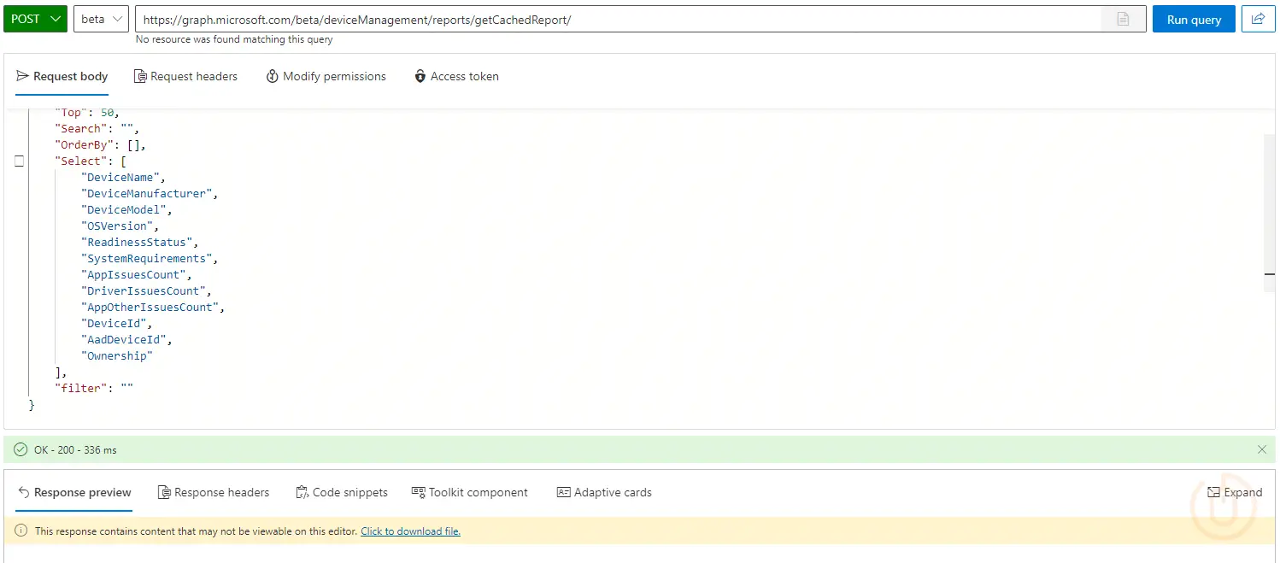Viewport: 1280px width, 563px height.
Task: Open the Modify permissions tab
Action: [326, 76]
